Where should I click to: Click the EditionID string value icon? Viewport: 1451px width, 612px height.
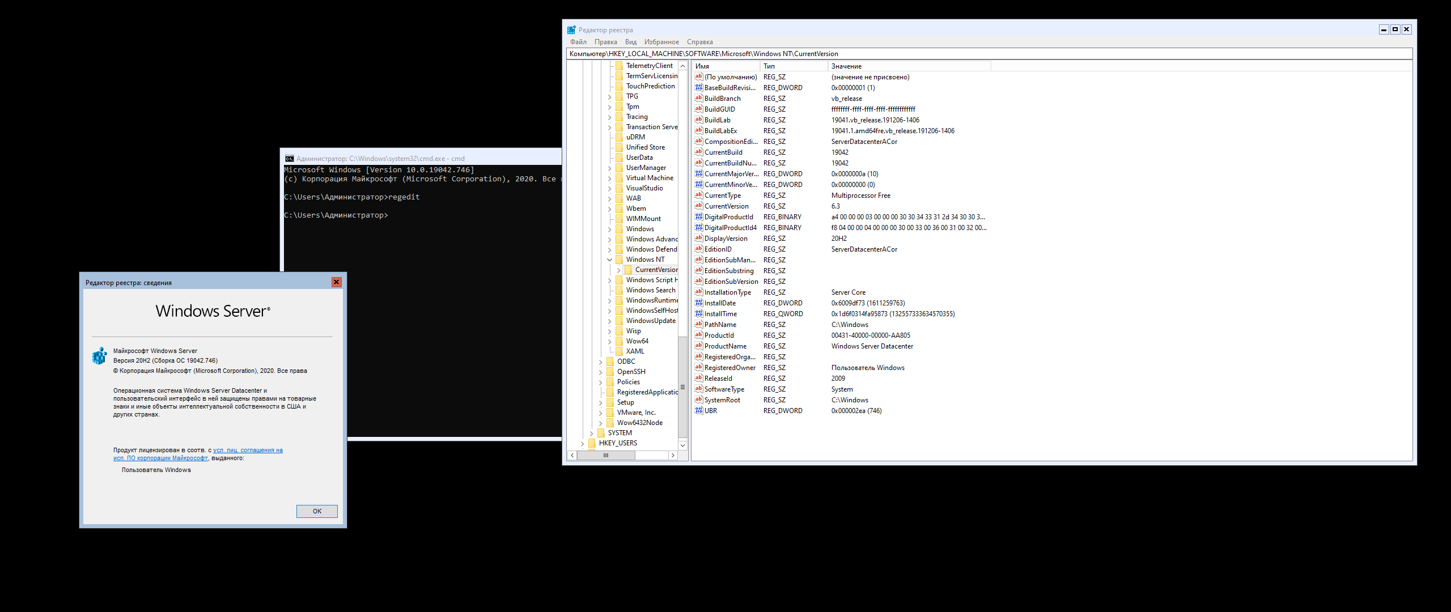[699, 249]
